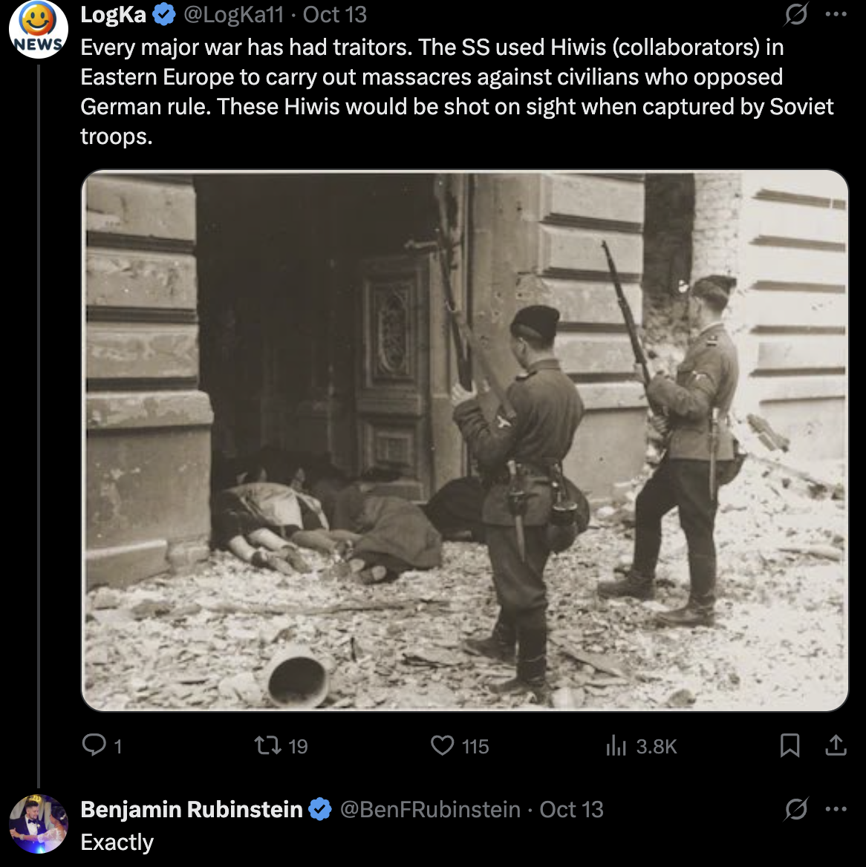Click the reply icon under LogKa's post
Image resolution: width=866 pixels, height=867 pixels.
[x=94, y=745]
